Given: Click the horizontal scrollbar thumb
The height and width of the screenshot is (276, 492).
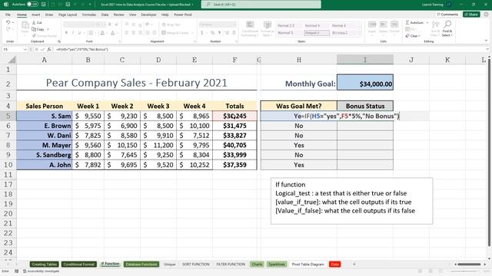Looking at the screenshot, I should pos(469,264).
